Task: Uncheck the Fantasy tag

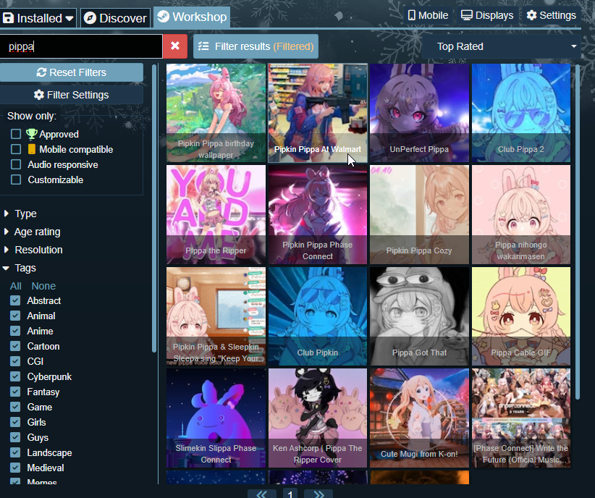Action: coord(15,392)
